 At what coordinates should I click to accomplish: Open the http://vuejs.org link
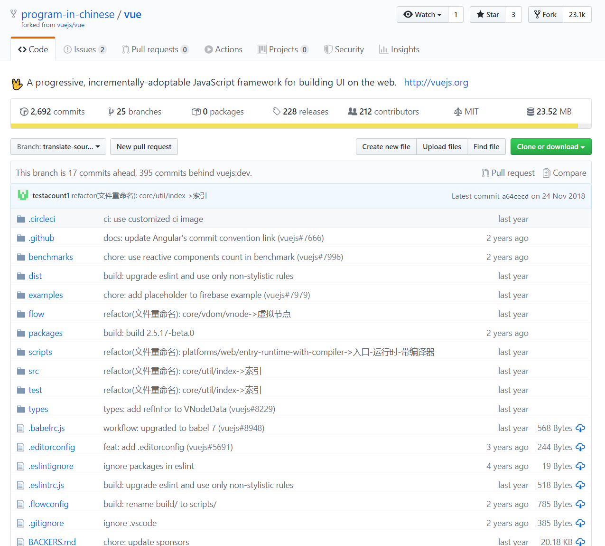436,83
